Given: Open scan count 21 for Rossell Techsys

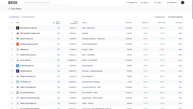Looking at the screenshot, I should point(58,39).
